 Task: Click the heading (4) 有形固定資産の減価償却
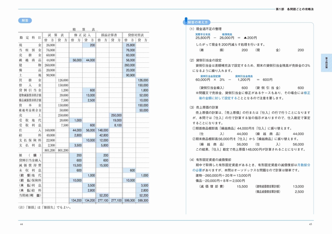click(210, 160)
